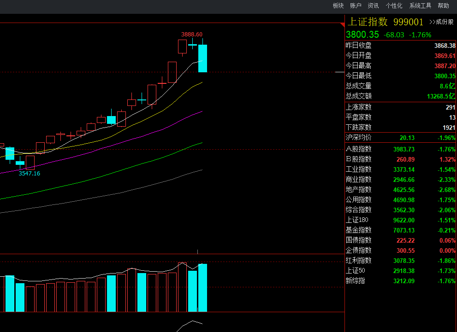Click the 上证指数 title

368,22
